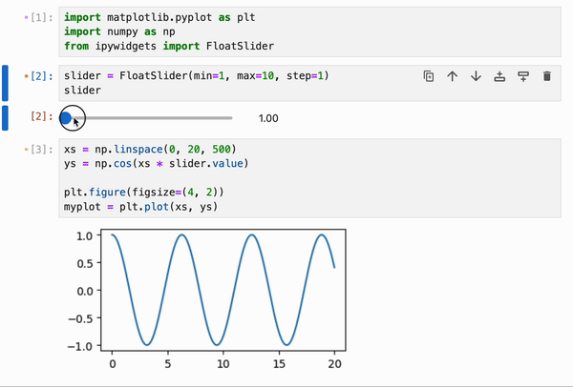Insert a cell above the current one
Viewport: 573px width, 387px height.
[499, 76]
